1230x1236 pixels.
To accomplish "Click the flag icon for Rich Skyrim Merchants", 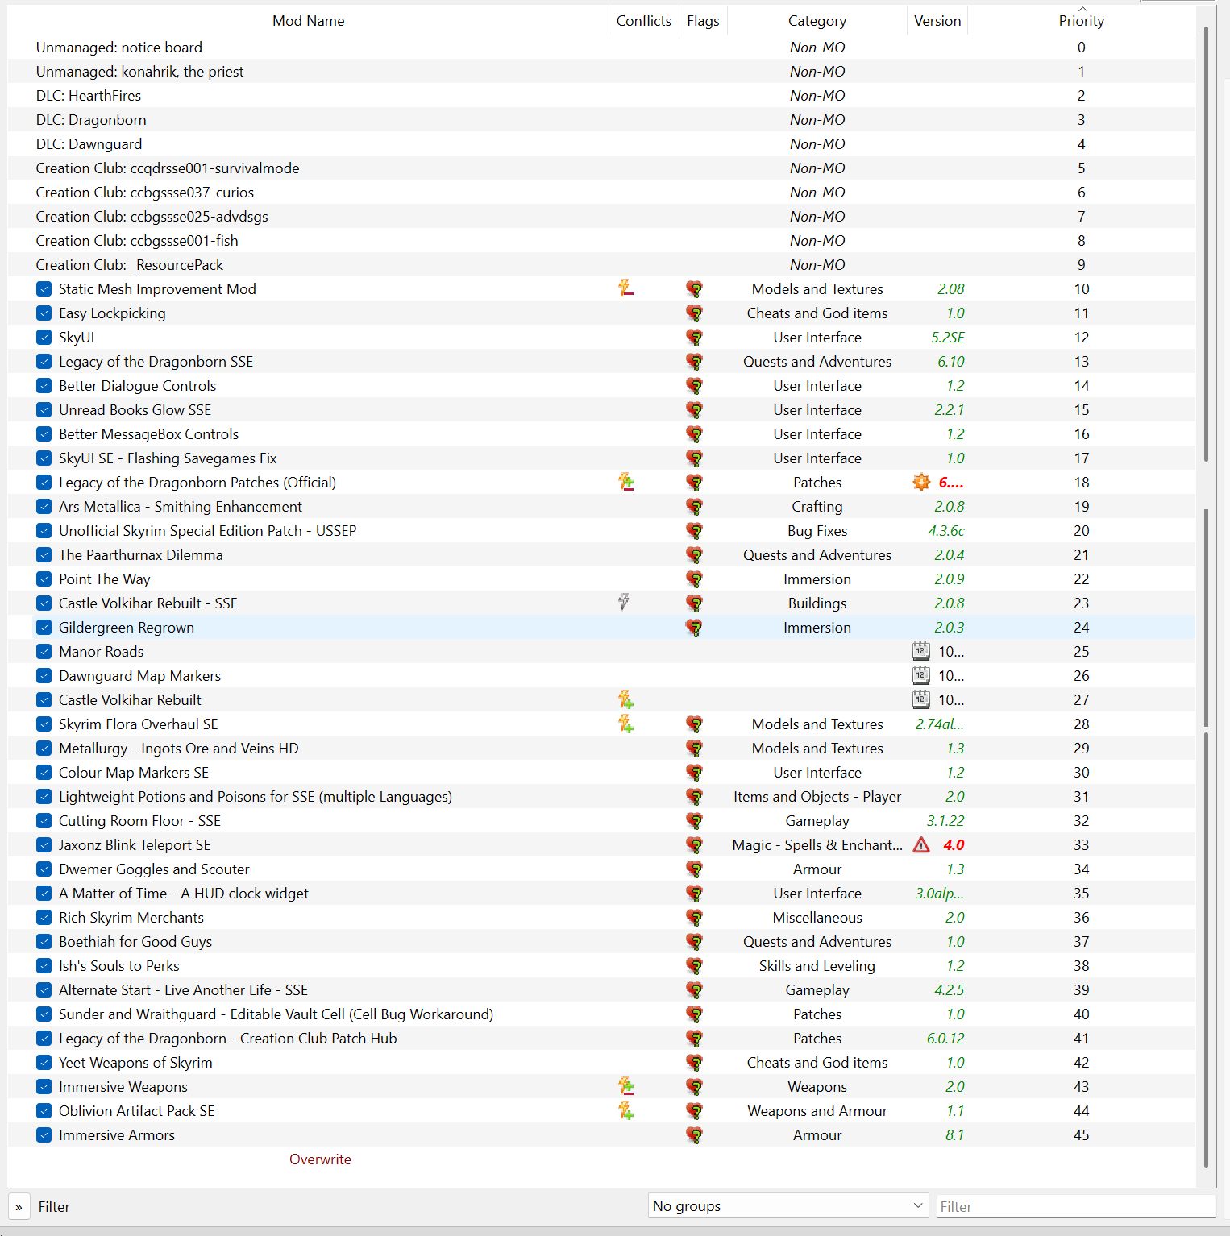I will coord(694,917).
